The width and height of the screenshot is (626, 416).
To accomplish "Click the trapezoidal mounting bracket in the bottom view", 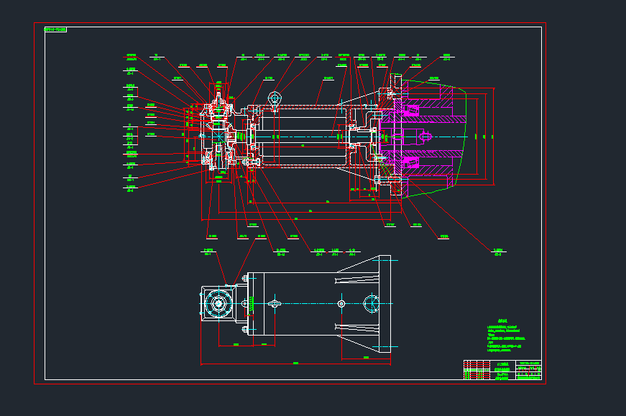I will pyautogui.click(x=364, y=305).
